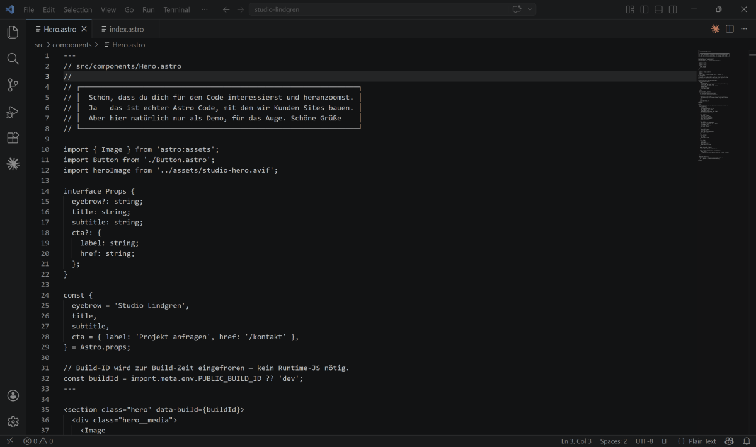
Task: Open the Extensions view
Action: click(x=13, y=137)
